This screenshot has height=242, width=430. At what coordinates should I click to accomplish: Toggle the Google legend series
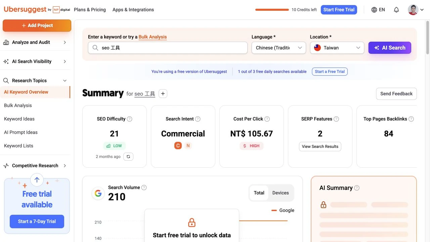(x=283, y=210)
